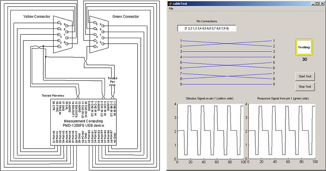Click the cableTest window title icon
The height and width of the screenshot is (171, 326).
click(170, 3)
